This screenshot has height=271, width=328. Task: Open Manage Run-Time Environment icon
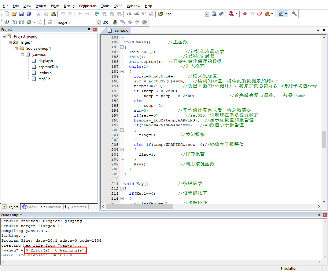point(130,22)
